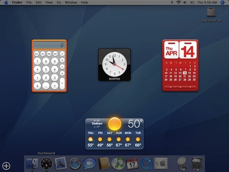Click calculator key 9
The image size is (229, 172).
pos(55,61)
